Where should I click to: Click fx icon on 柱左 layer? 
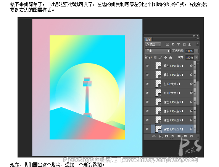point(191,102)
